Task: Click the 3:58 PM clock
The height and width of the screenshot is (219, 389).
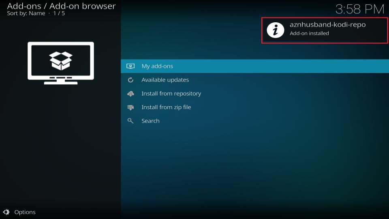Action: tap(360, 9)
